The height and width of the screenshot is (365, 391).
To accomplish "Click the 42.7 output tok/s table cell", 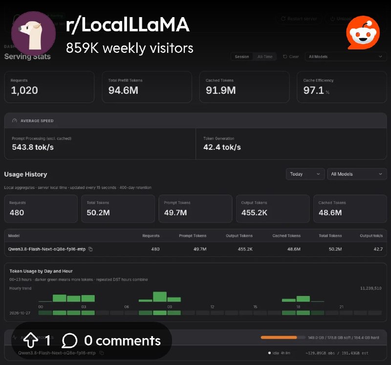I will [x=378, y=249].
